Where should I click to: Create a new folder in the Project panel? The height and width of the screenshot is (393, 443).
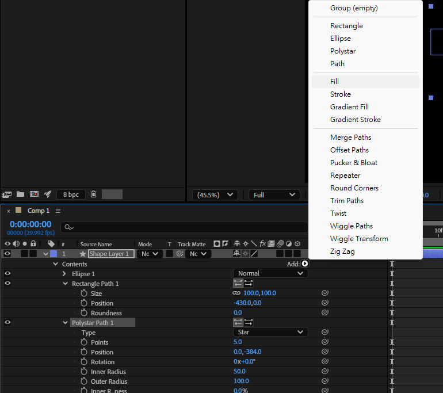21,194
